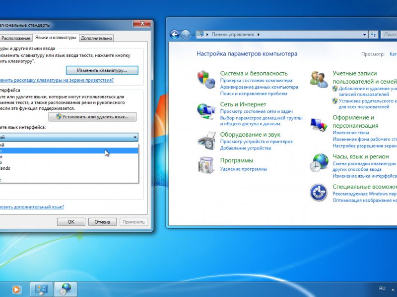Click the Control Panel icon in address bar
Image resolution: width=397 pixels, height=297 pixels.
(x=200, y=34)
